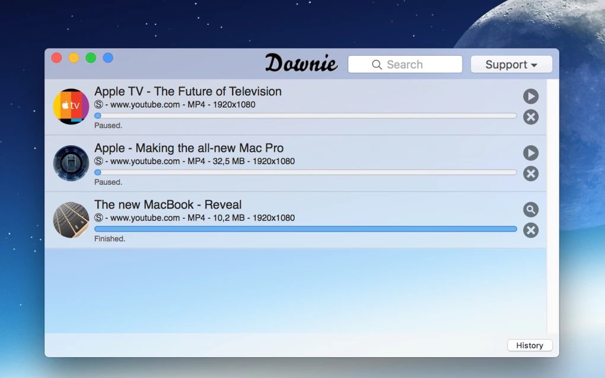The width and height of the screenshot is (605, 378).
Task: Cancel the Mac Pro download
Action: pyautogui.click(x=530, y=174)
